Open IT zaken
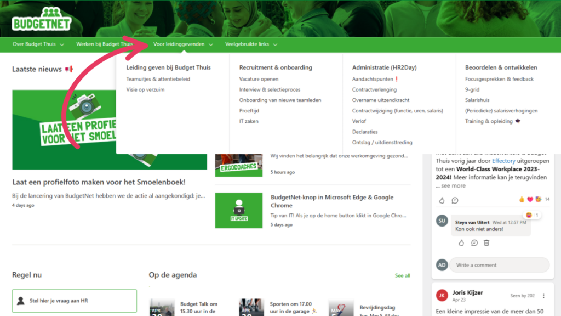Image resolution: width=561 pixels, height=316 pixels. click(x=249, y=121)
